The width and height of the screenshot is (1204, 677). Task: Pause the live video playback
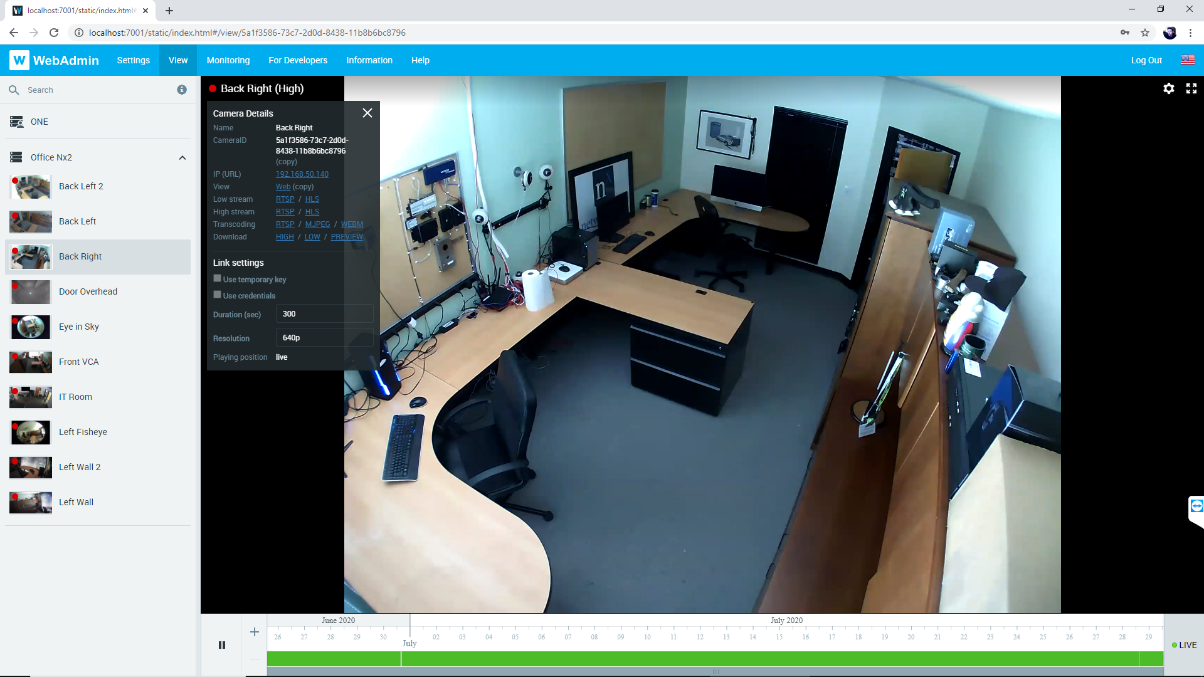222,645
